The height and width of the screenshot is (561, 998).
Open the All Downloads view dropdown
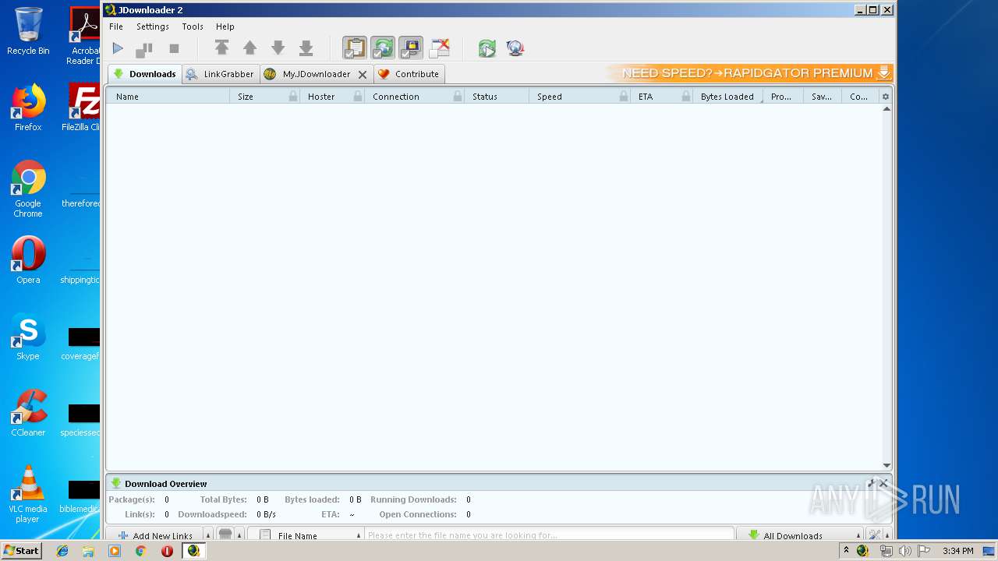(800, 535)
